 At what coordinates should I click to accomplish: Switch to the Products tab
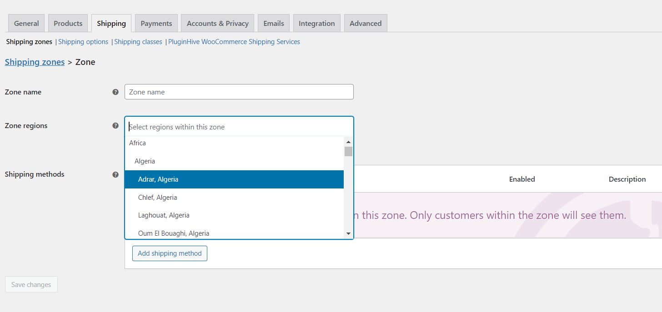tap(68, 24)
